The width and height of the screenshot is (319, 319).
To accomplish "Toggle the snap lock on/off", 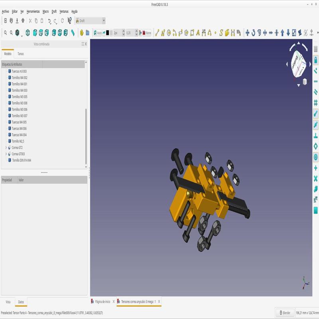I will pos(315,60).
